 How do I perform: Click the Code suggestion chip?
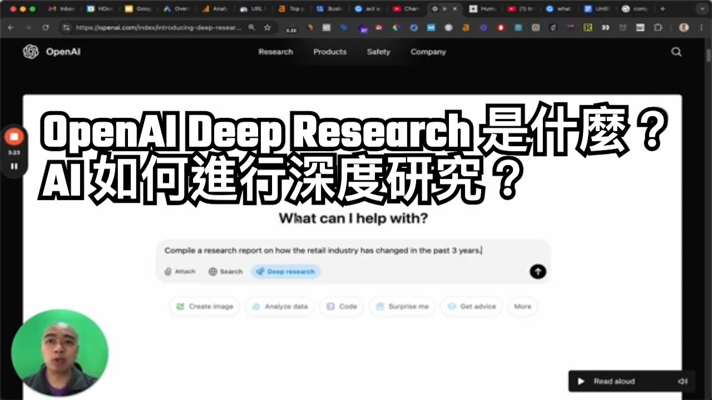(342, 306)
